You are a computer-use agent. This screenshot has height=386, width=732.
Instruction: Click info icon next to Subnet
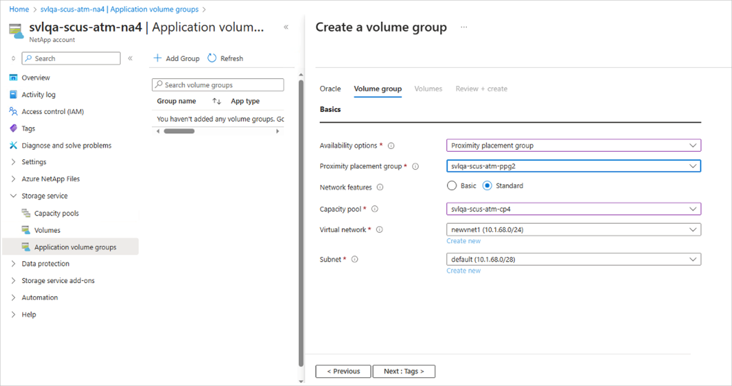[355, 260]
